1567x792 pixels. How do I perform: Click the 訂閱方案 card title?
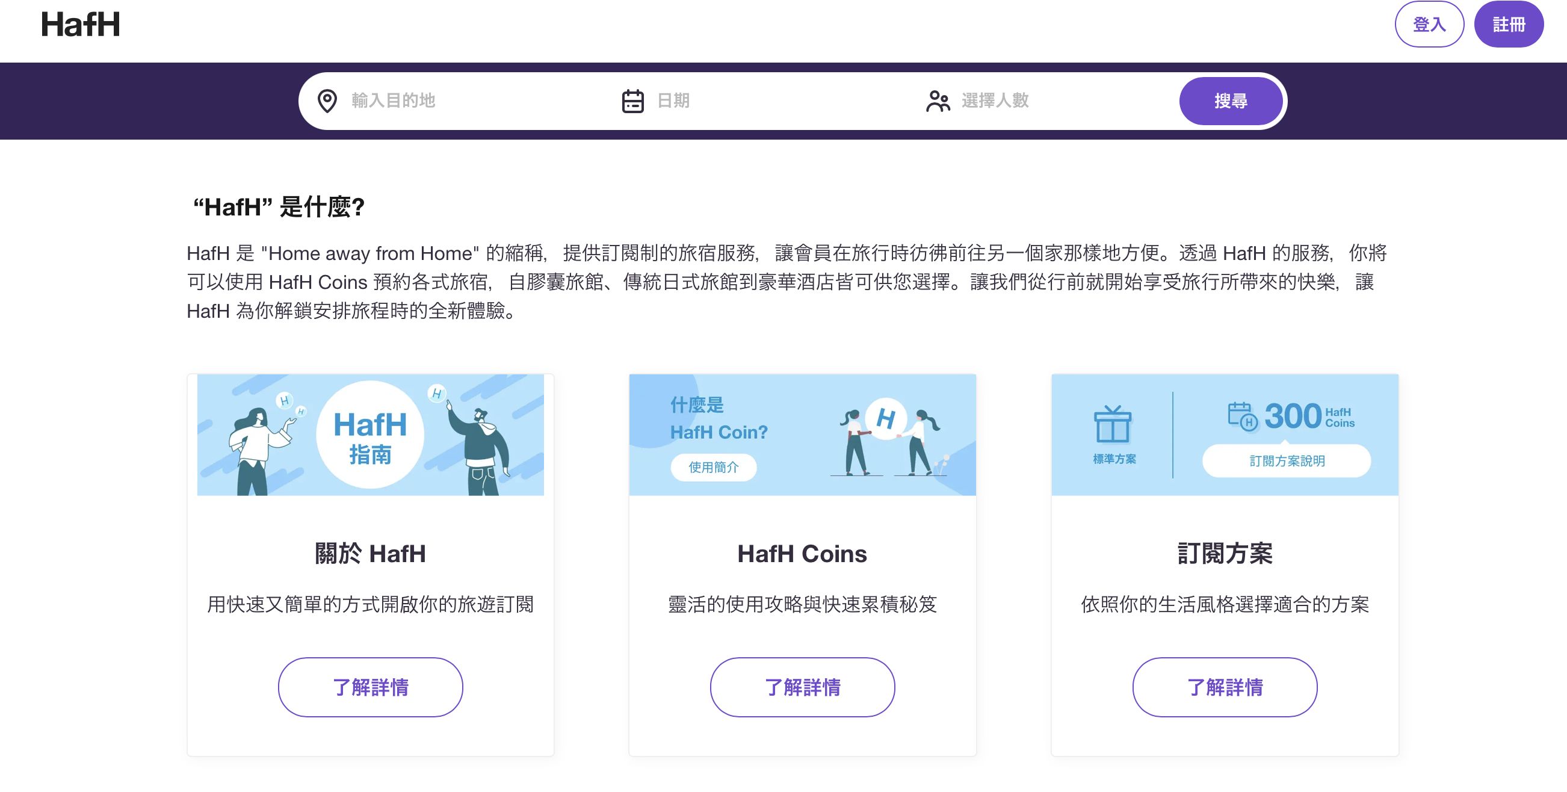[1225, 554]
